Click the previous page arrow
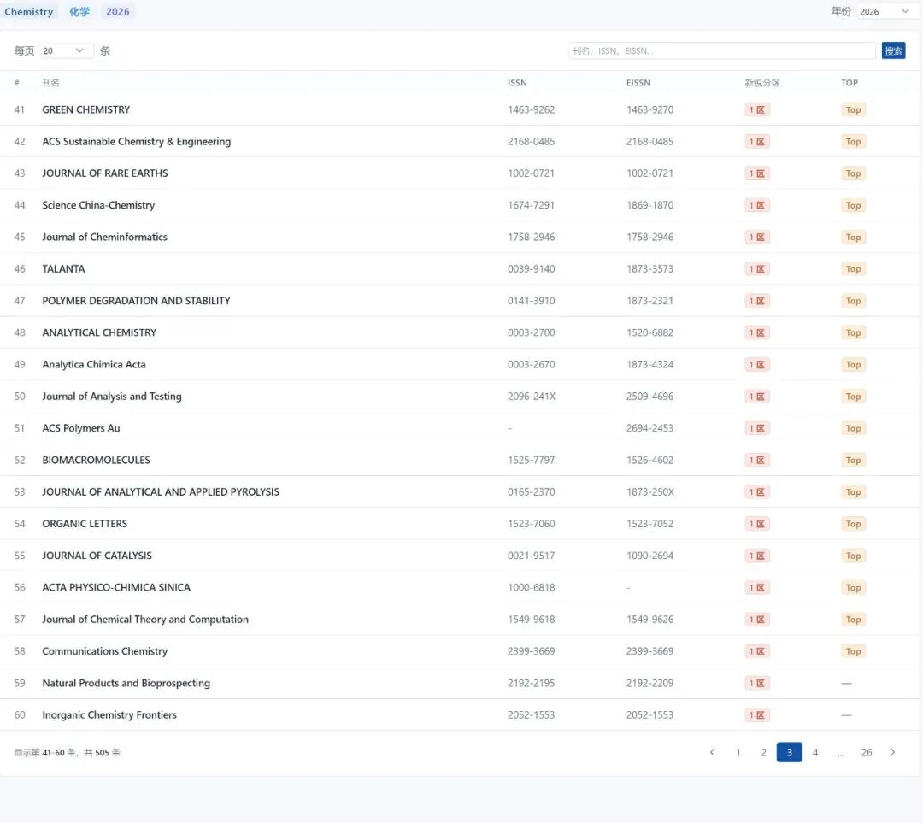 coord(713,752)
